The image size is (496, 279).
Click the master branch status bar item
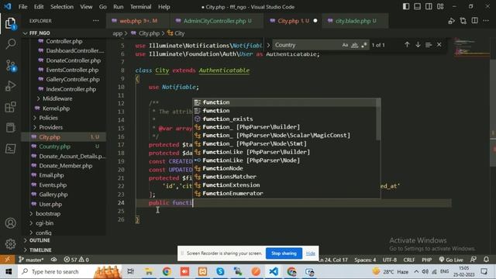coord(31,260)
